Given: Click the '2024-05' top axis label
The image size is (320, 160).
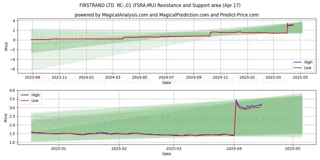Looking at the screenshot, I should coord(140,77).
